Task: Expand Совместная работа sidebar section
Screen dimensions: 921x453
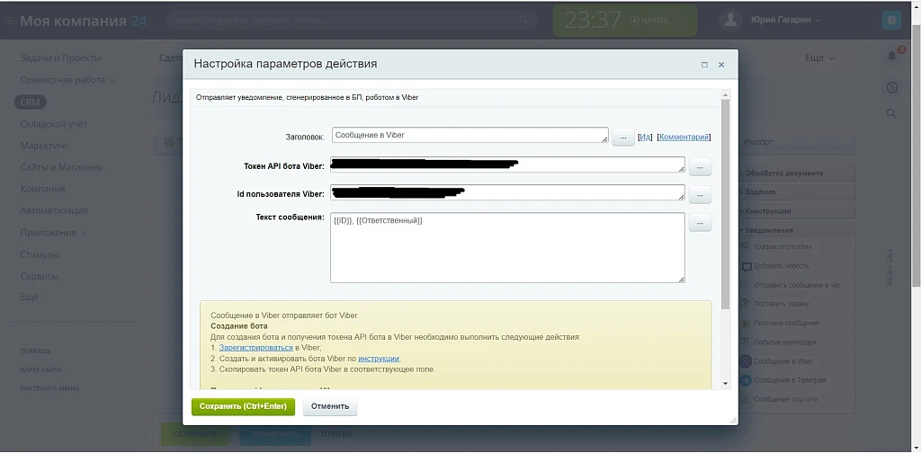Action: [x=67, y=80]
